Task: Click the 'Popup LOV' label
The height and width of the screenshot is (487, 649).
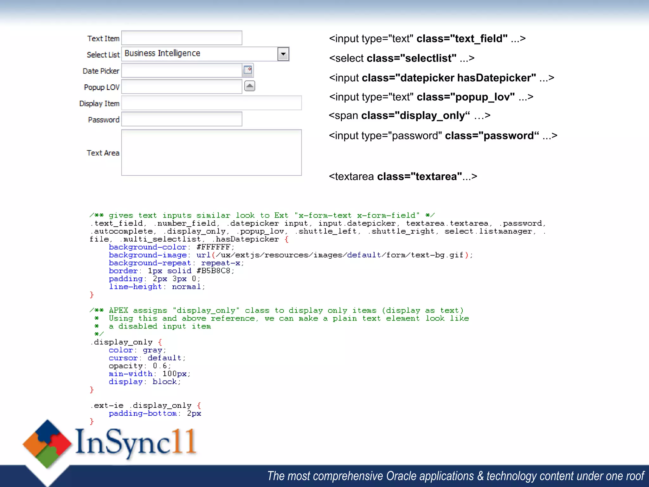Action: [x=102, y=87]
